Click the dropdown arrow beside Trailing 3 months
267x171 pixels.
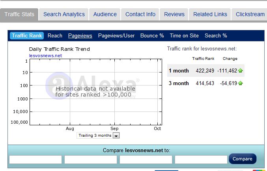coord(116,136)
